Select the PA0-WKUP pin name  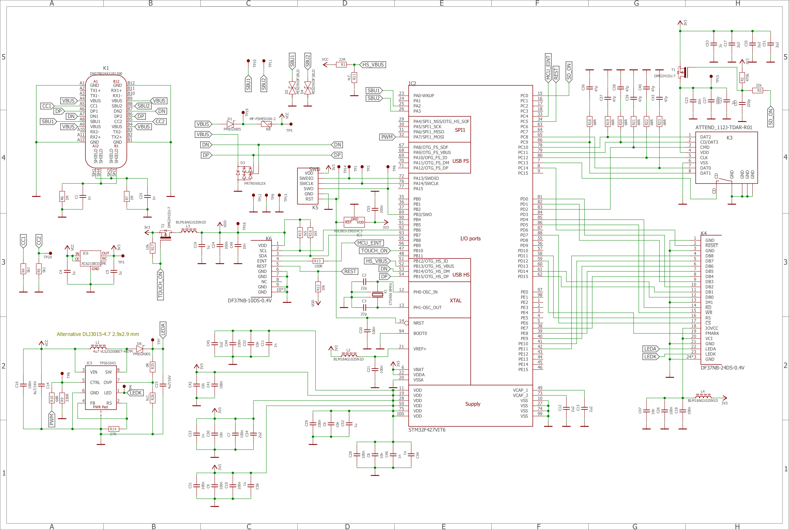coord(424,96)
